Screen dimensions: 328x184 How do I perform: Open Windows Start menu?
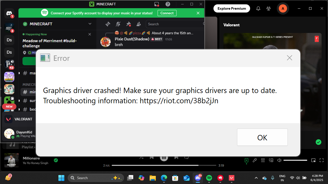point(61,178)
